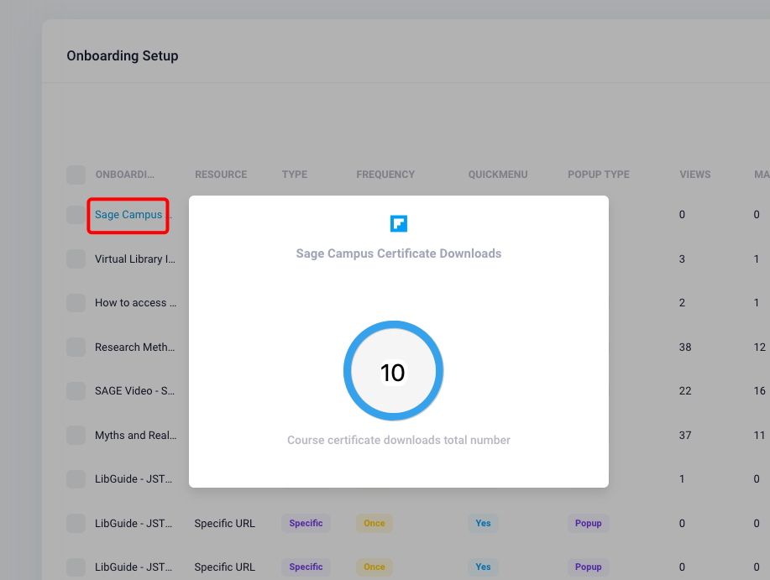Click the views value 38 for Research Meth...

pos(685,347)
